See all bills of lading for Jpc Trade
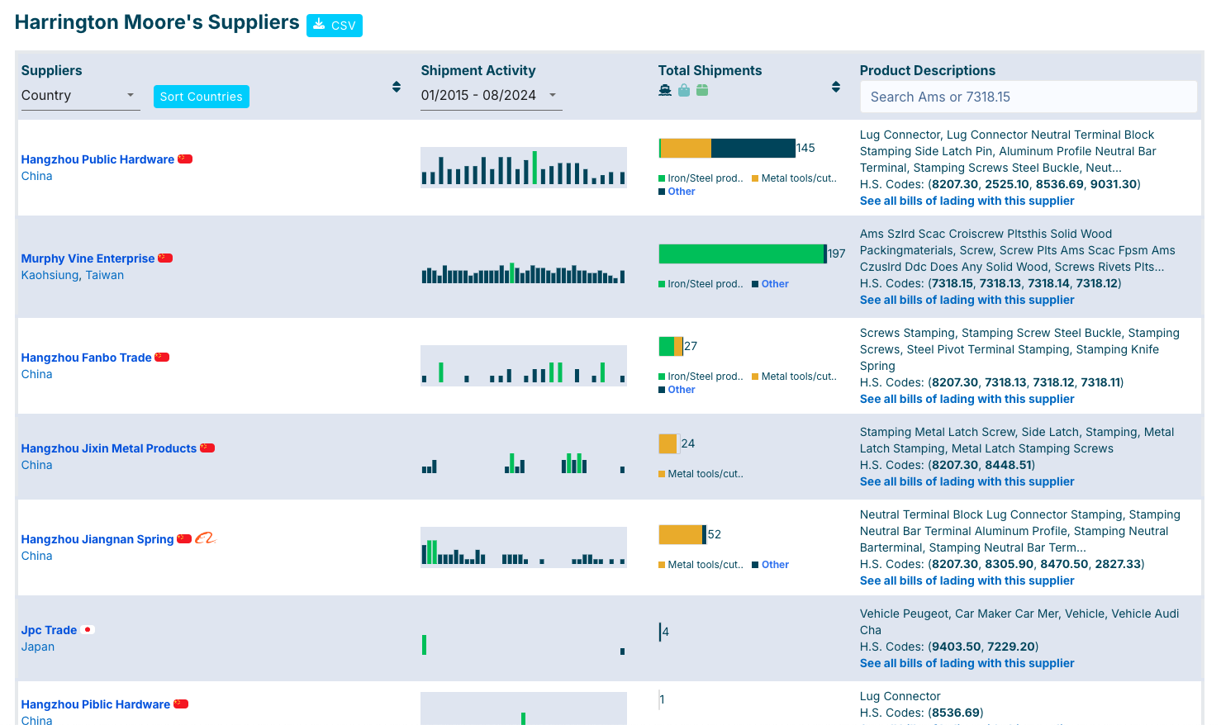Screen dimensions: 1221x725 coord(967,663)
